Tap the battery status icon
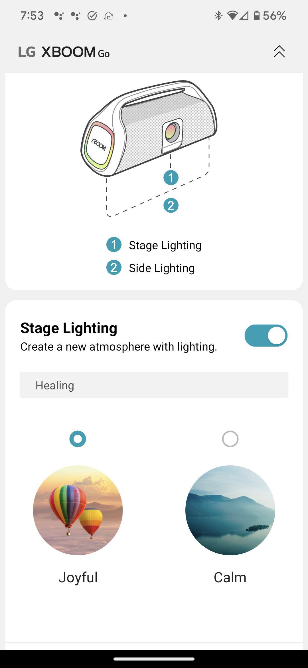The height and width of the screenshot is (668, 308). [x=257, y=16]
